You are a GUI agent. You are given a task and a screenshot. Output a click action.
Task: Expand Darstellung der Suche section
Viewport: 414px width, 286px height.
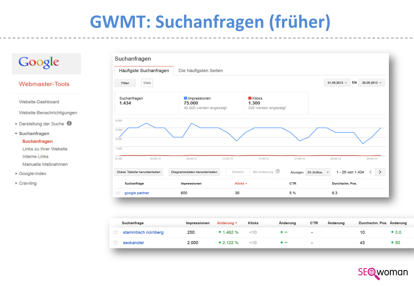point(16,124)
